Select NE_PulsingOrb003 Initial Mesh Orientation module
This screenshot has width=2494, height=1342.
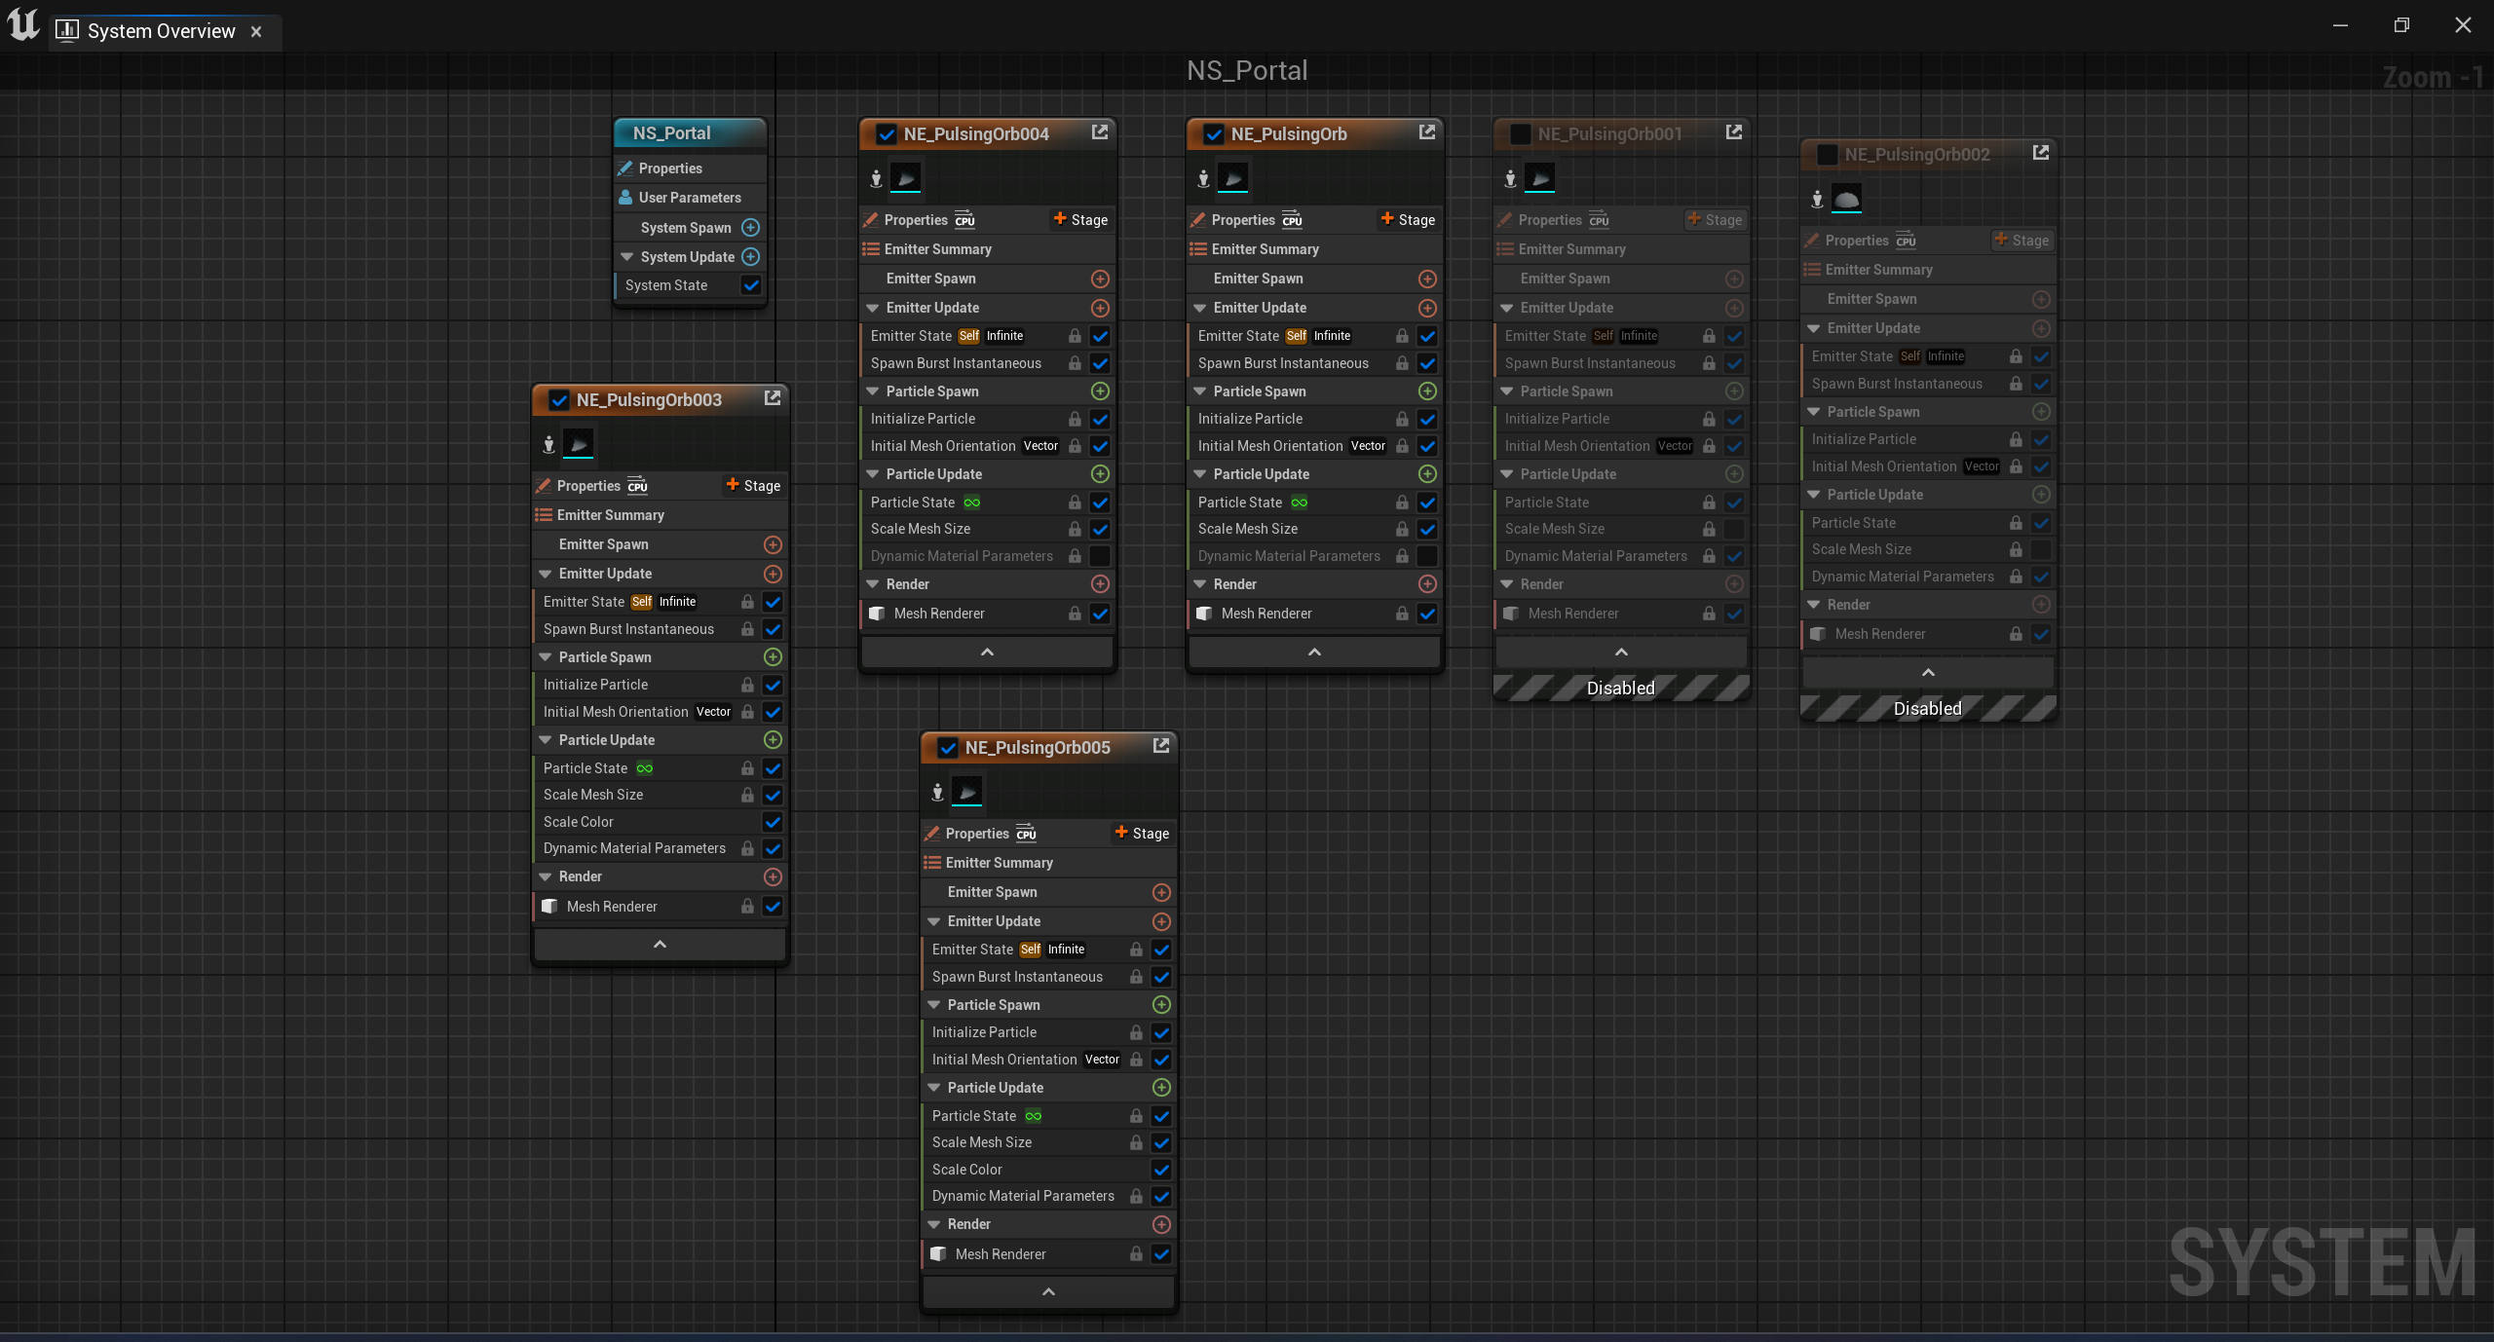pos(615,712)
